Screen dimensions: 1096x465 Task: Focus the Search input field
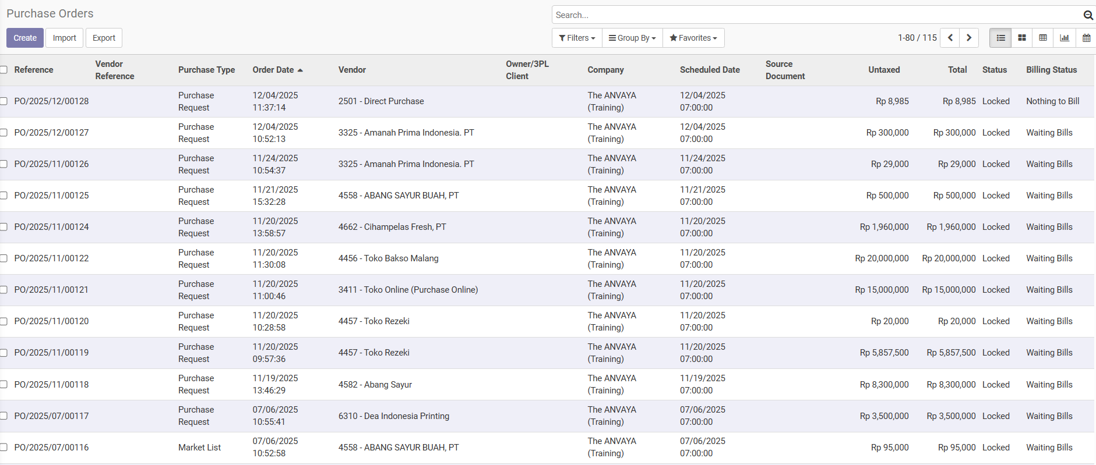click(816, 15)
